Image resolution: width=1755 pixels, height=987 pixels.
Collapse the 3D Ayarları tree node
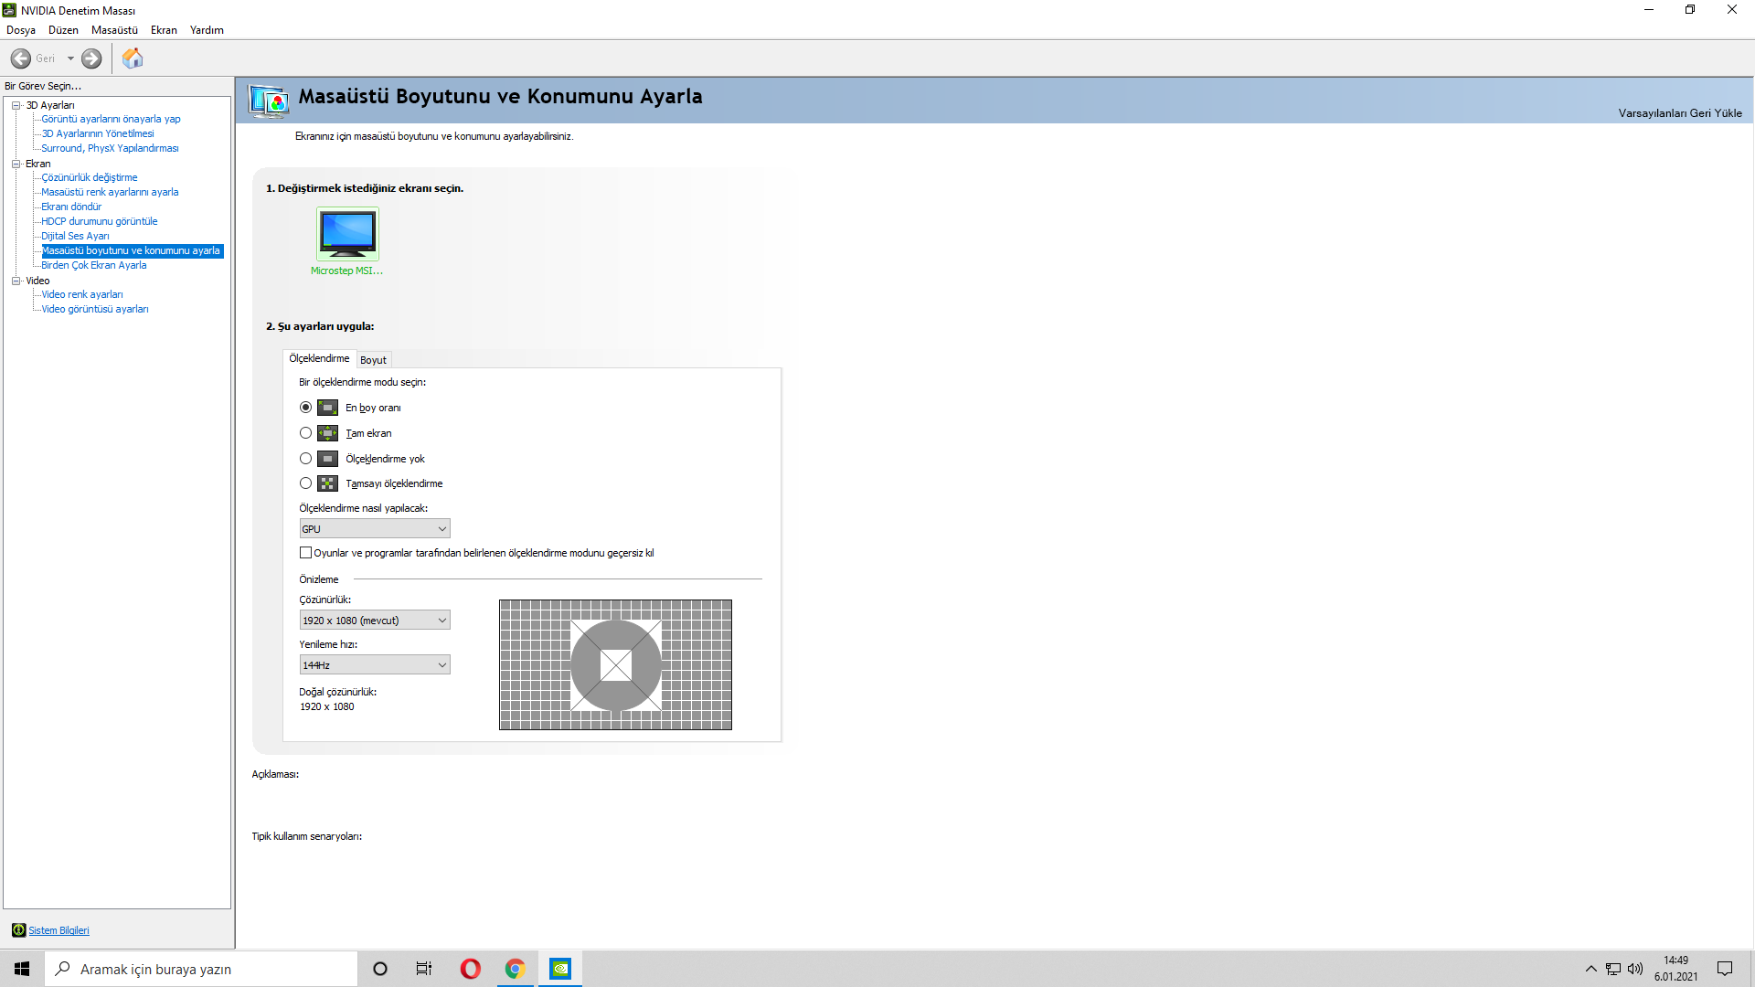point(16,105)
